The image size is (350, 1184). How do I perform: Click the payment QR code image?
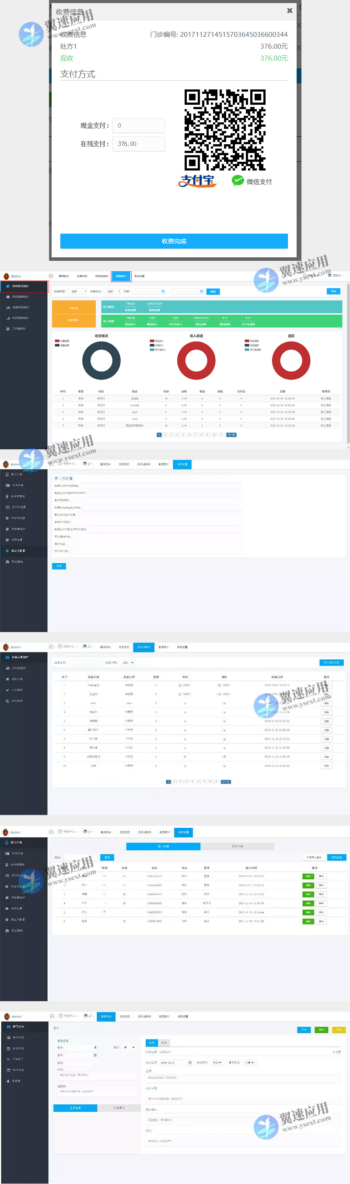click(225, 130)
